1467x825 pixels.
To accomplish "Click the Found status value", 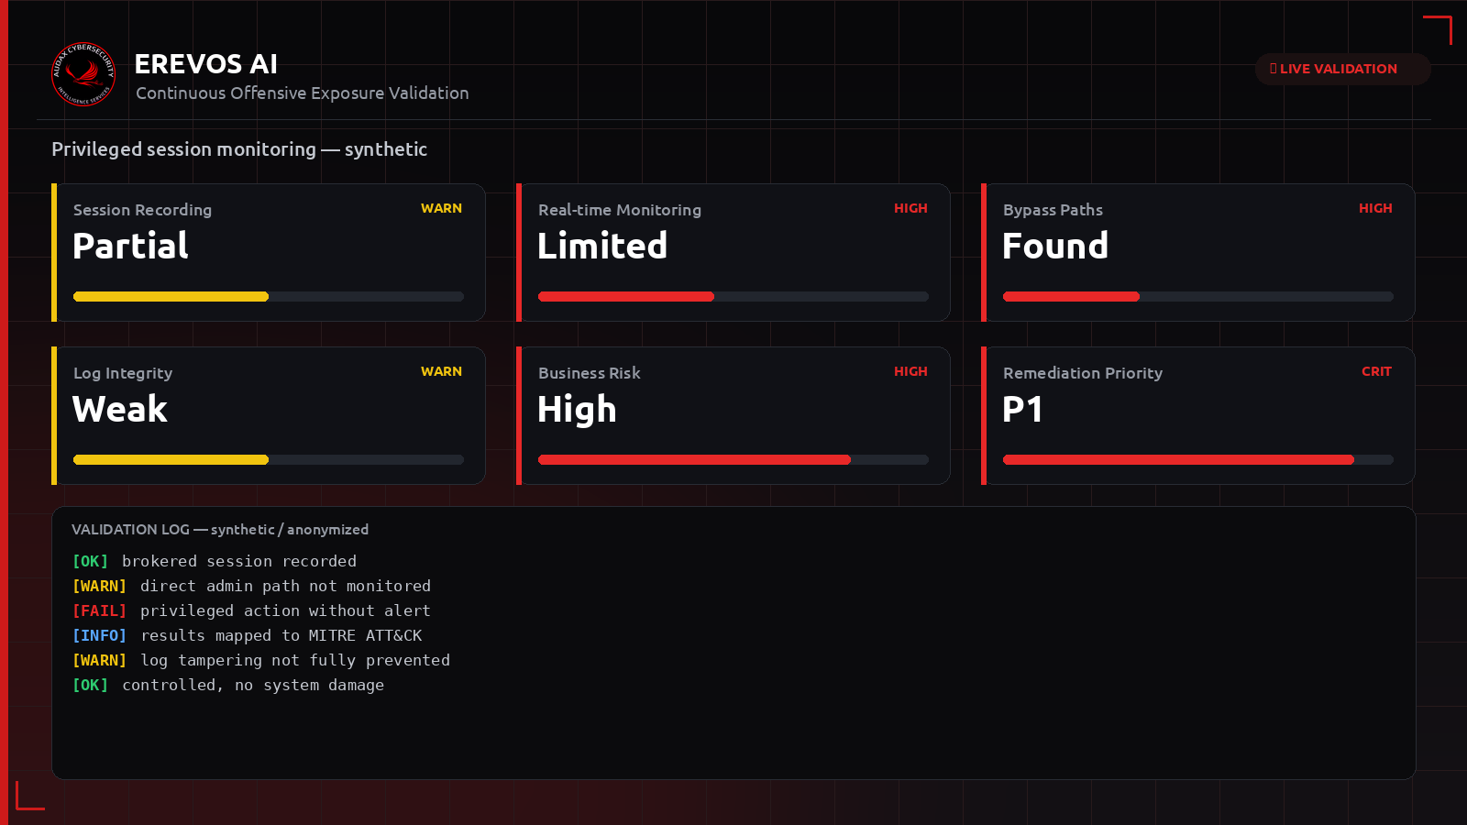I will coord(1055,246).
